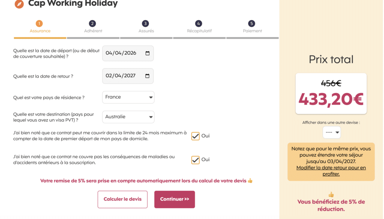The width and height of the screenshot is (384, 219).
Task: Expand the country of residence France dropdown
Action: [128, 97]
